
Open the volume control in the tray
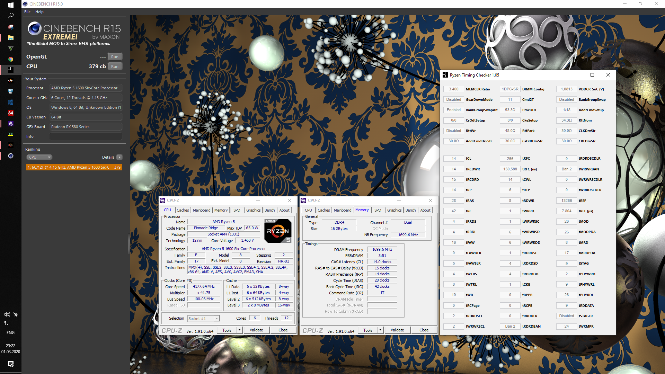7,314
